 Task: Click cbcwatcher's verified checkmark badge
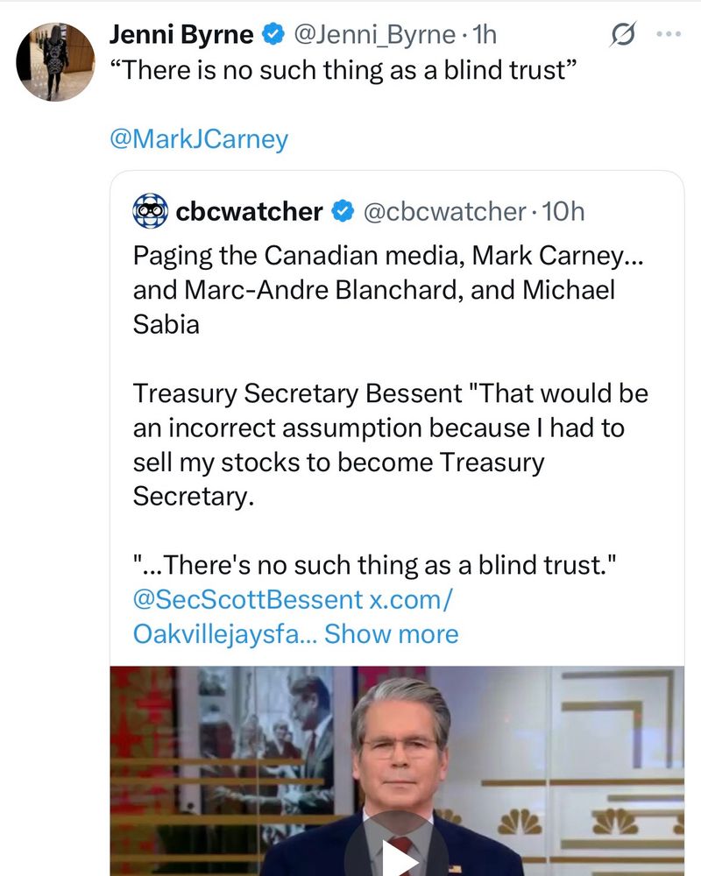click(x=343, y=211)
